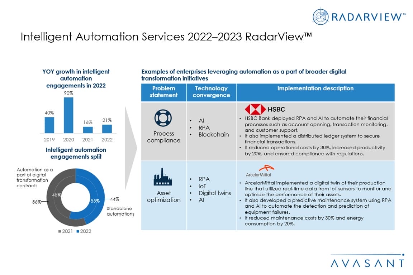This screenshot has height=275, width=413.
Task: Click the HSBC hexagon logo
Action: pyautogui.click(x=255, y=109)
